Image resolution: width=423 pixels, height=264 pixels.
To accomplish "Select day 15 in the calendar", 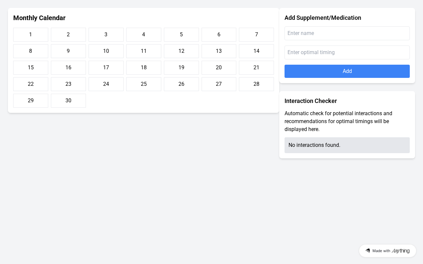I will tap(31, 68).
